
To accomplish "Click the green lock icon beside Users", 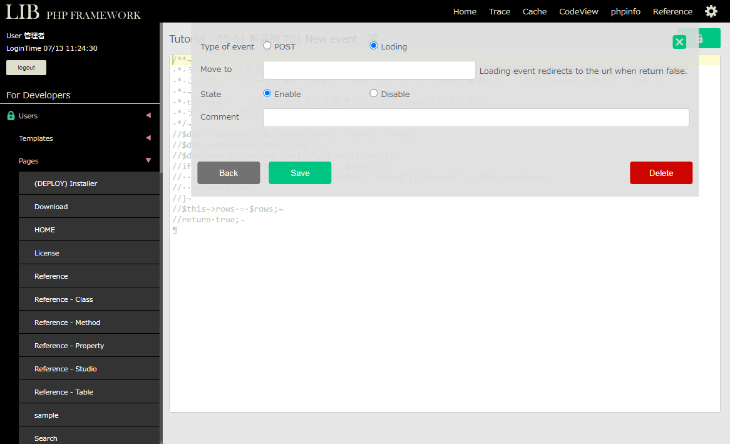I will point(11,116).
